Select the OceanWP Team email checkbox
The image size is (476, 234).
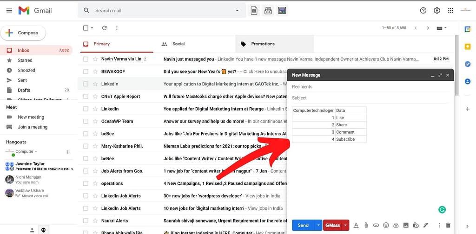[x=86, y=121]
